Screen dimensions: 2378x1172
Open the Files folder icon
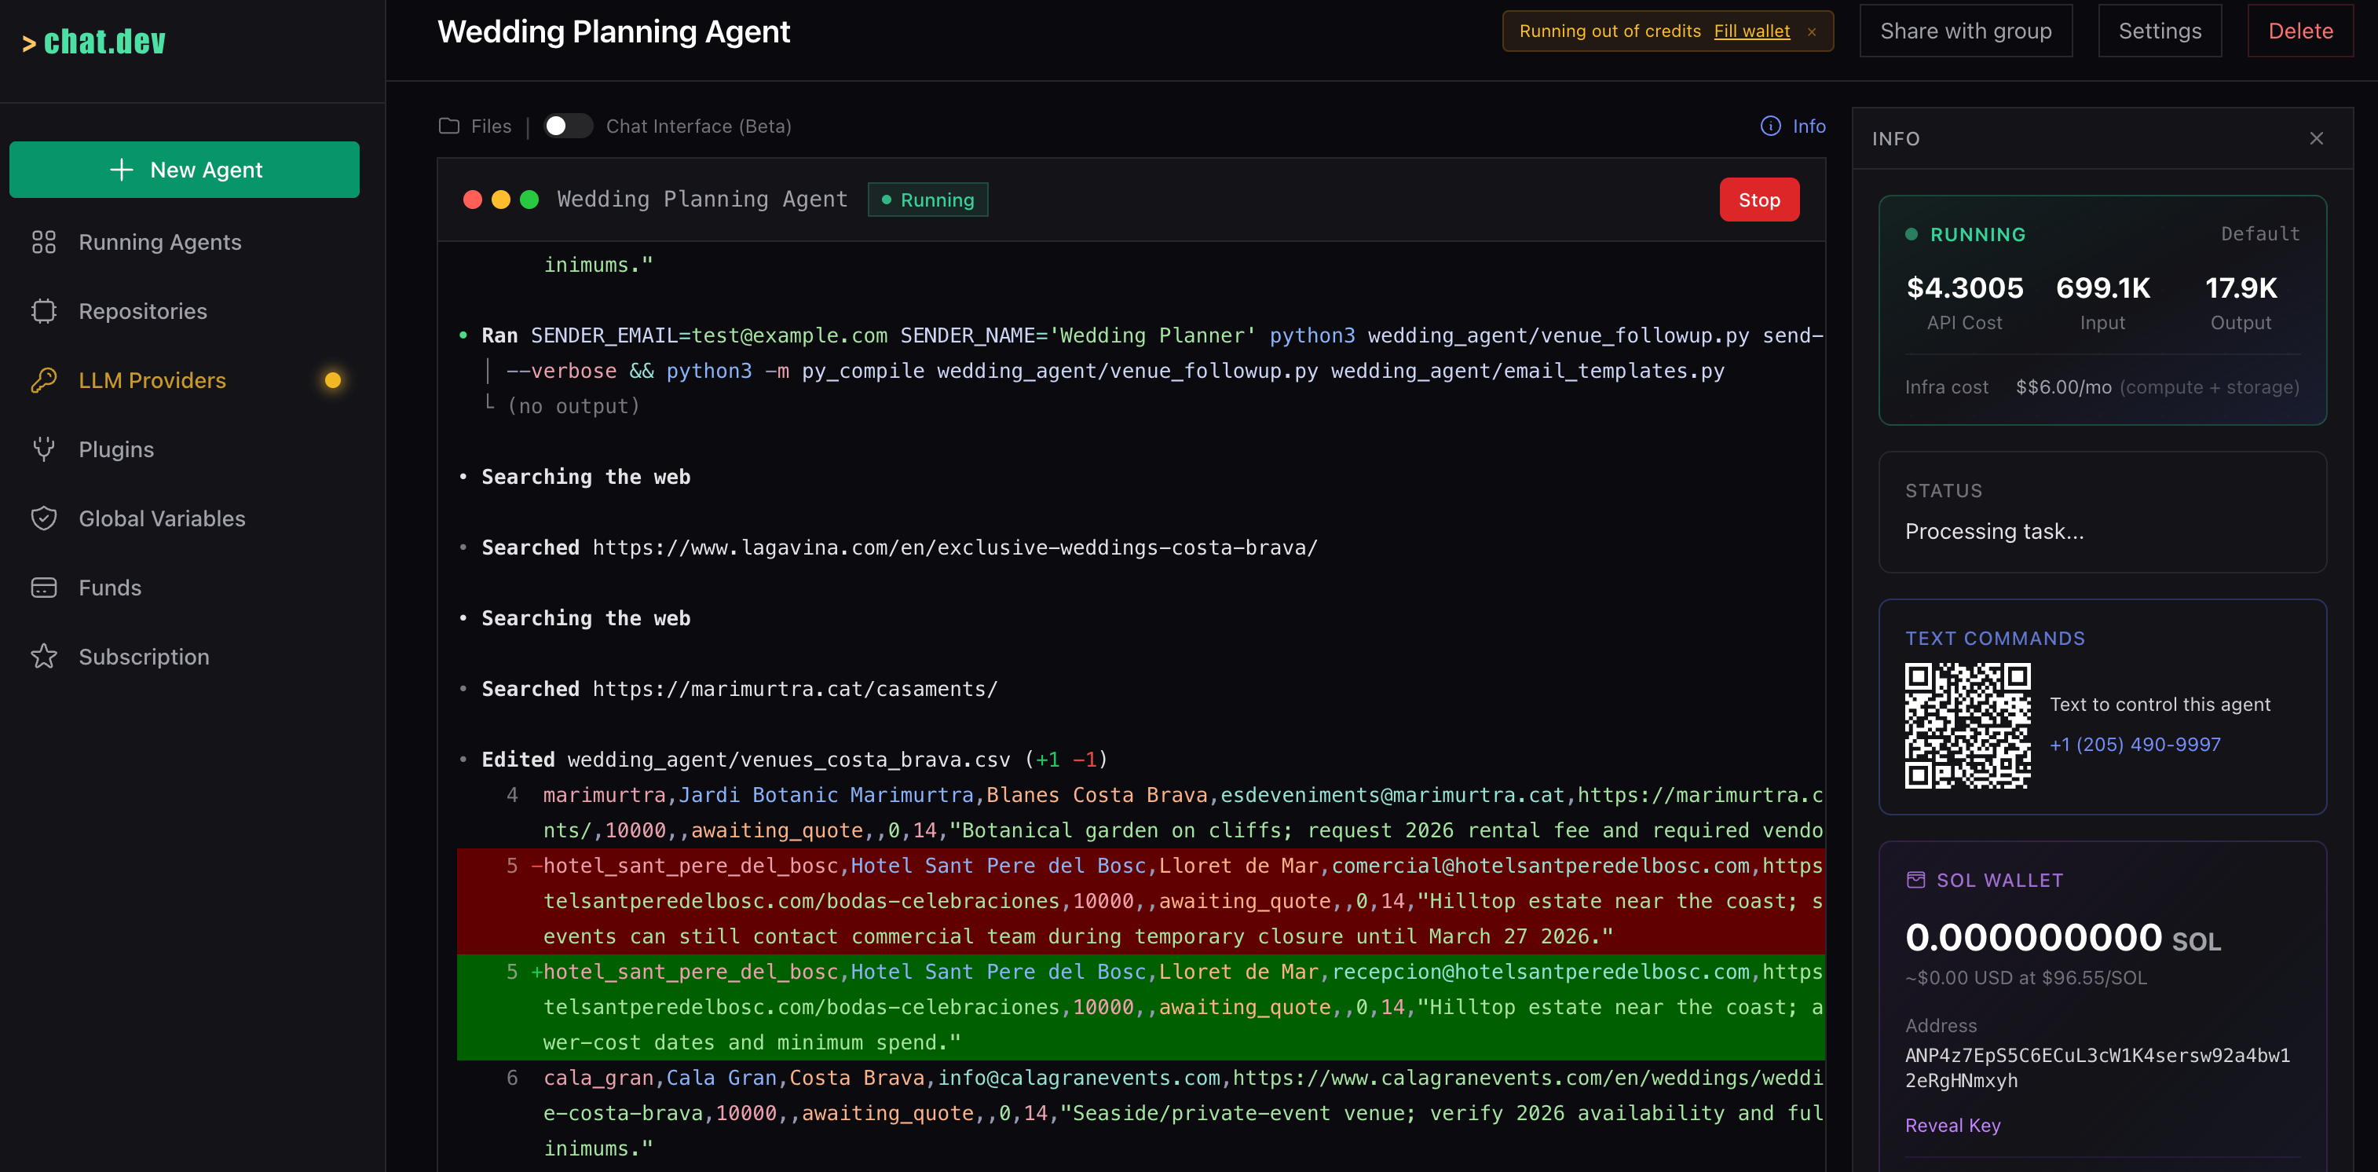click(448, 126)
